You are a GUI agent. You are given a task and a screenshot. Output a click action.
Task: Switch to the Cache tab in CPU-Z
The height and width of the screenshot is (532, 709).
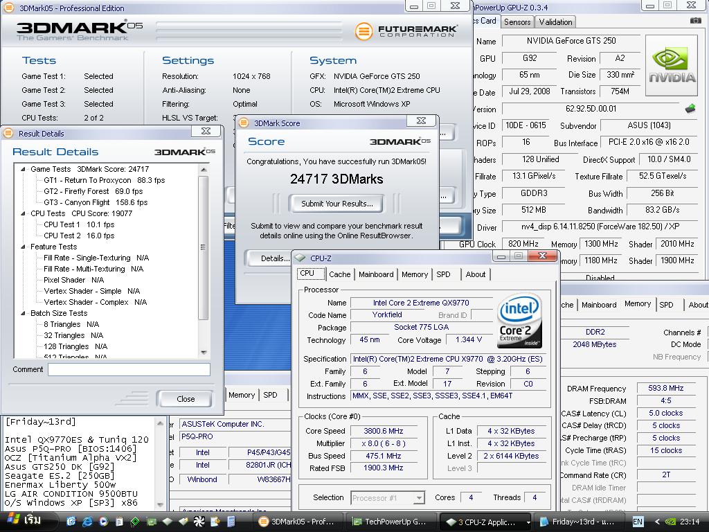tap(339, 274)
